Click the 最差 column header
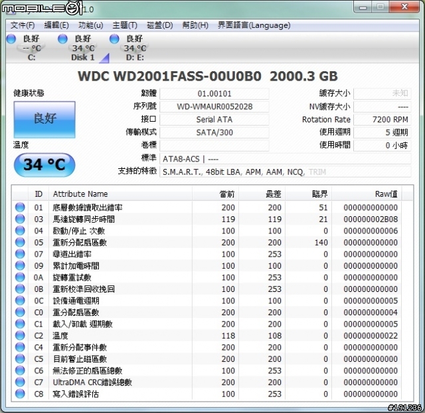This screenshot has width=425, height=413. 262,194
